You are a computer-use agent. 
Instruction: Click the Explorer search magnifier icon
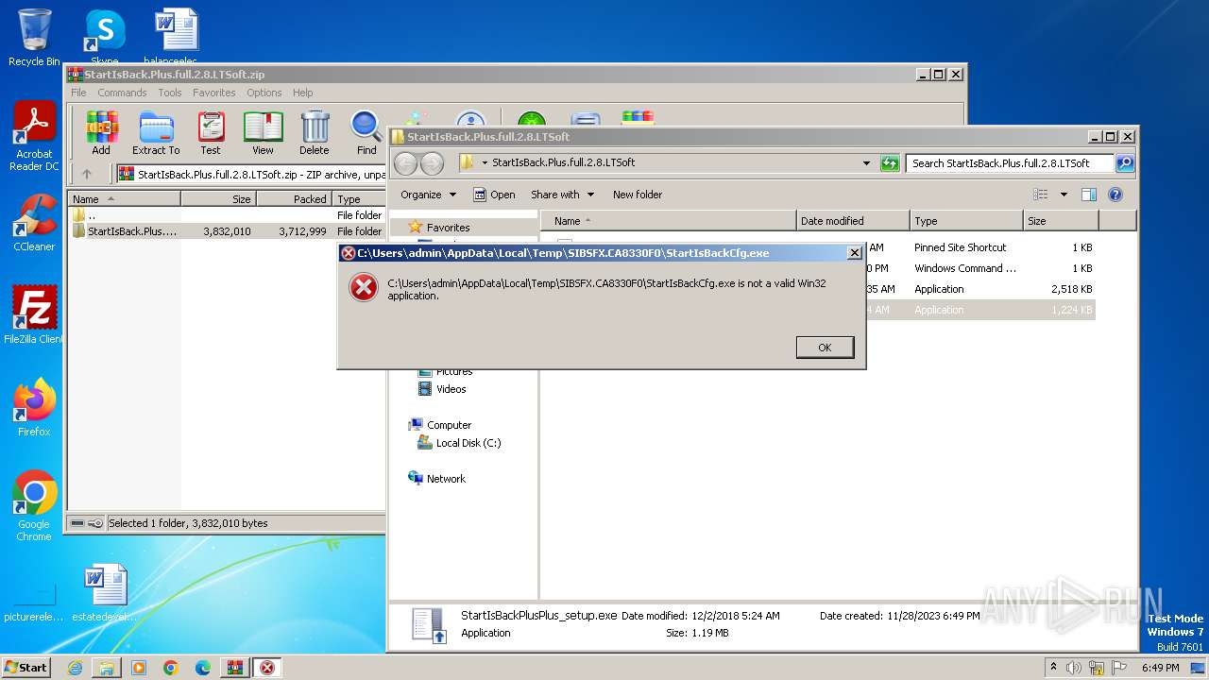click(1125, 163)
